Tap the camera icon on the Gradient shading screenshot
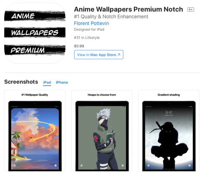 pyautogui.click(x=189, y=165)
